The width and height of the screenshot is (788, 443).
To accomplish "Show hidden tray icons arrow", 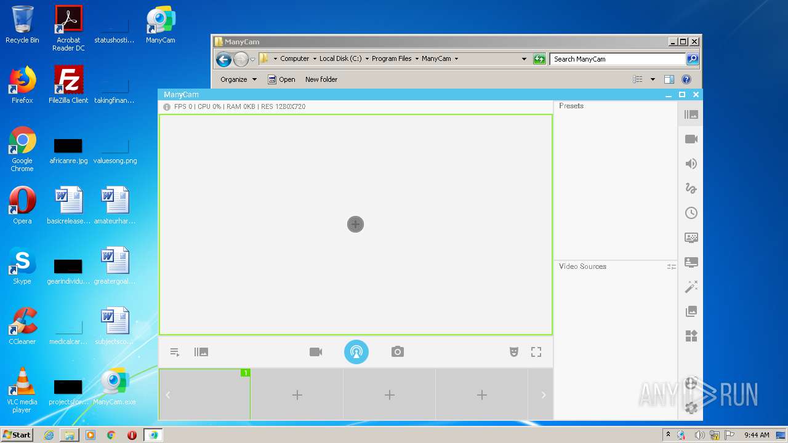I will tap(668, 435).
